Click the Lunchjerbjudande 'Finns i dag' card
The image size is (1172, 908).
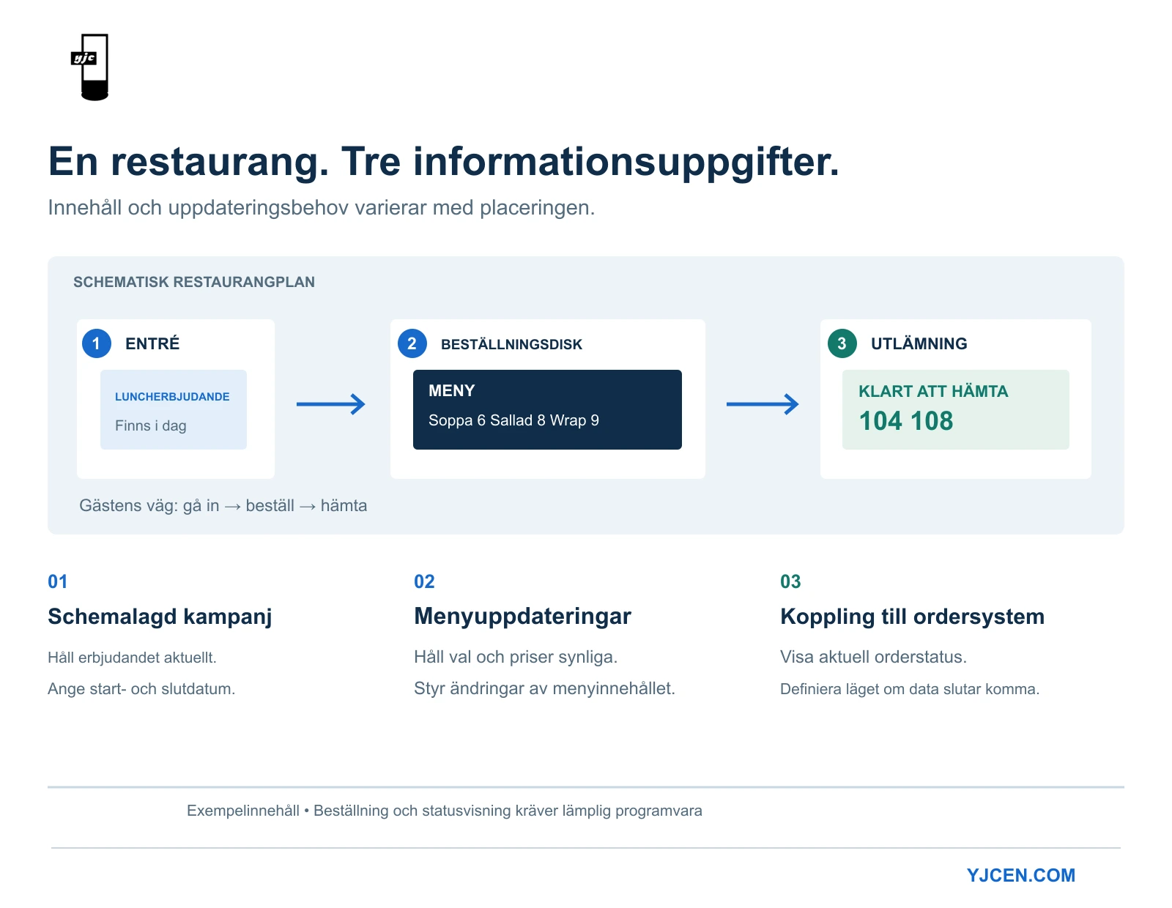174,409
